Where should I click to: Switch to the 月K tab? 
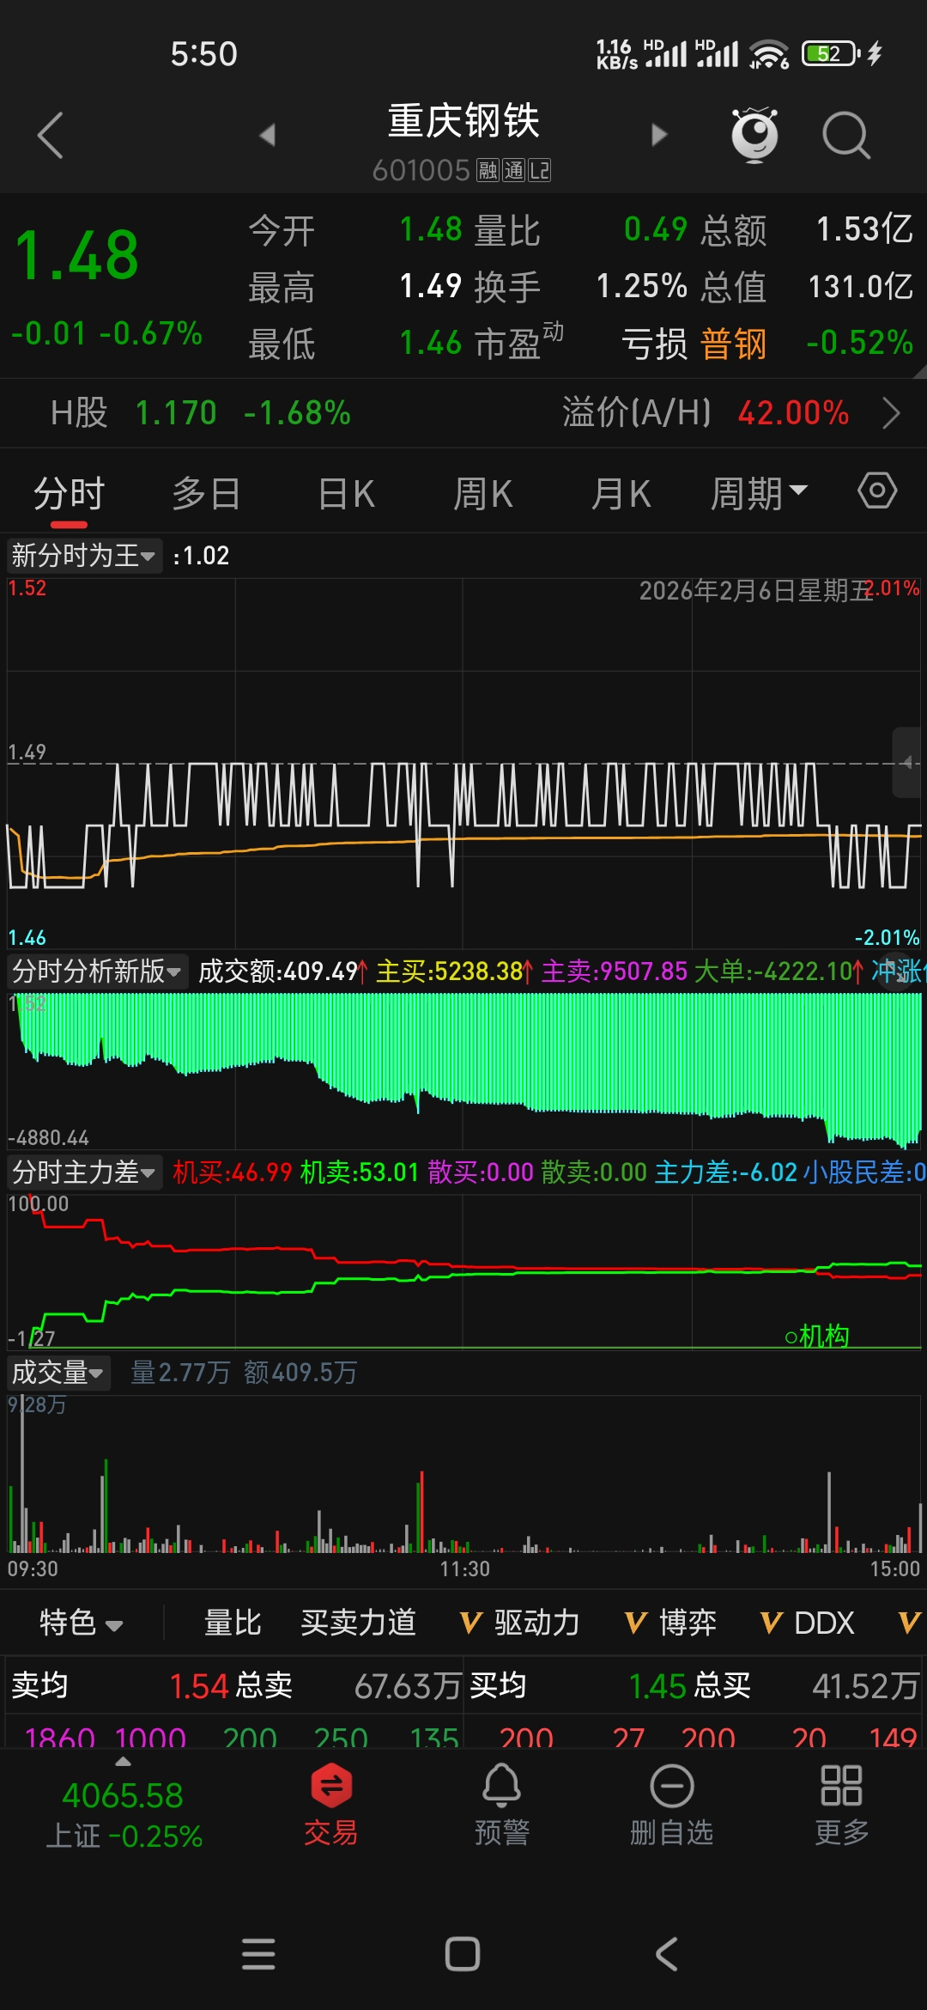point(621,494)
